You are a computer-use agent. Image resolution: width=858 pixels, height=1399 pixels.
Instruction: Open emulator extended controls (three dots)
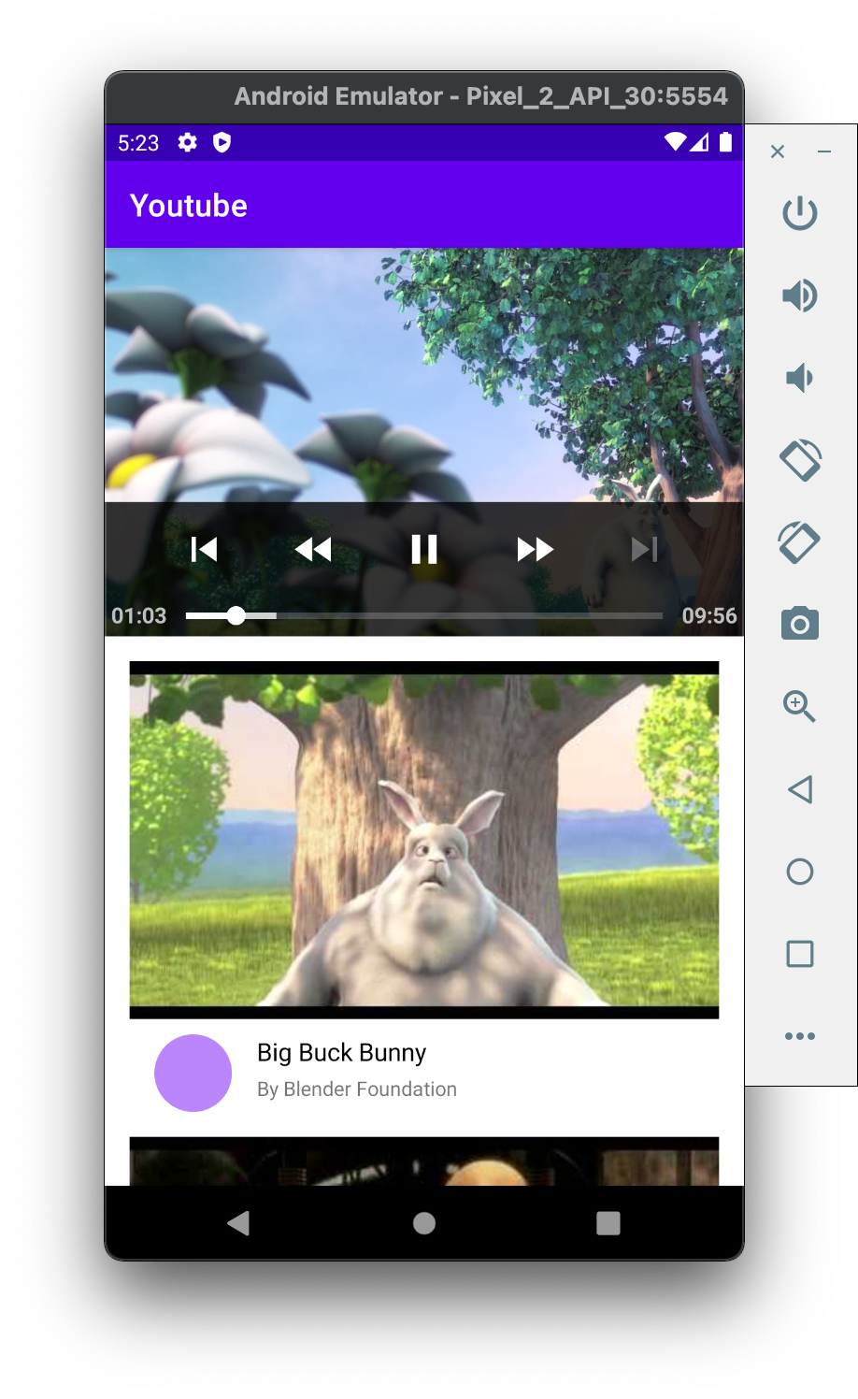pos(800,1036)
